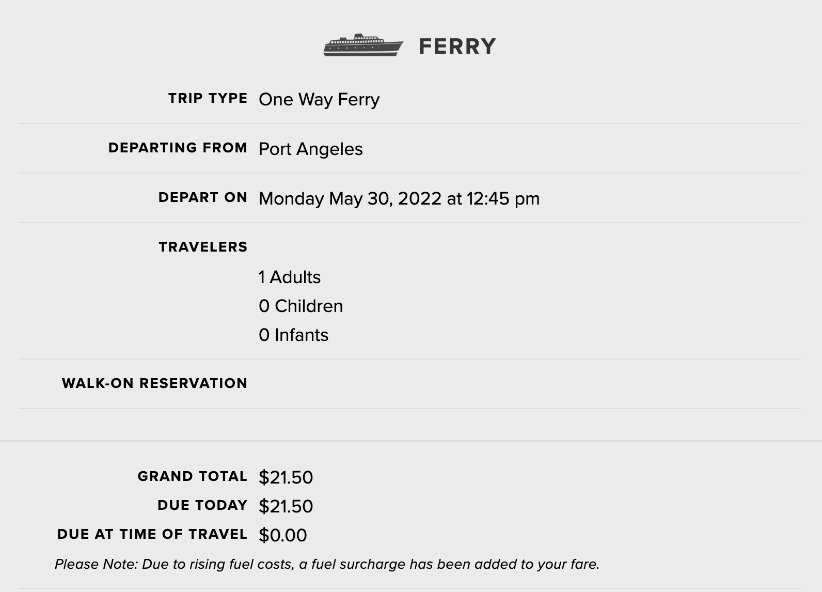Click the $0.00 due at travel amount
This screenshot has width=822, height=592.
pos(282,535)
